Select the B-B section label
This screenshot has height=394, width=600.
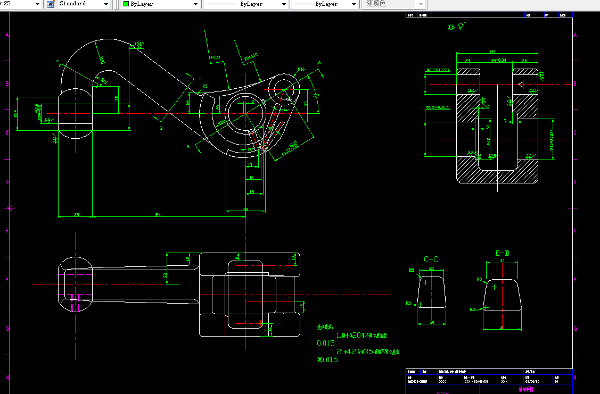[502, 254]
